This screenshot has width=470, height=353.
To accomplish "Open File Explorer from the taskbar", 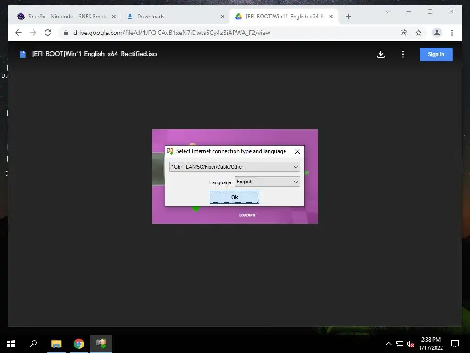I will [x=56, y=344].
